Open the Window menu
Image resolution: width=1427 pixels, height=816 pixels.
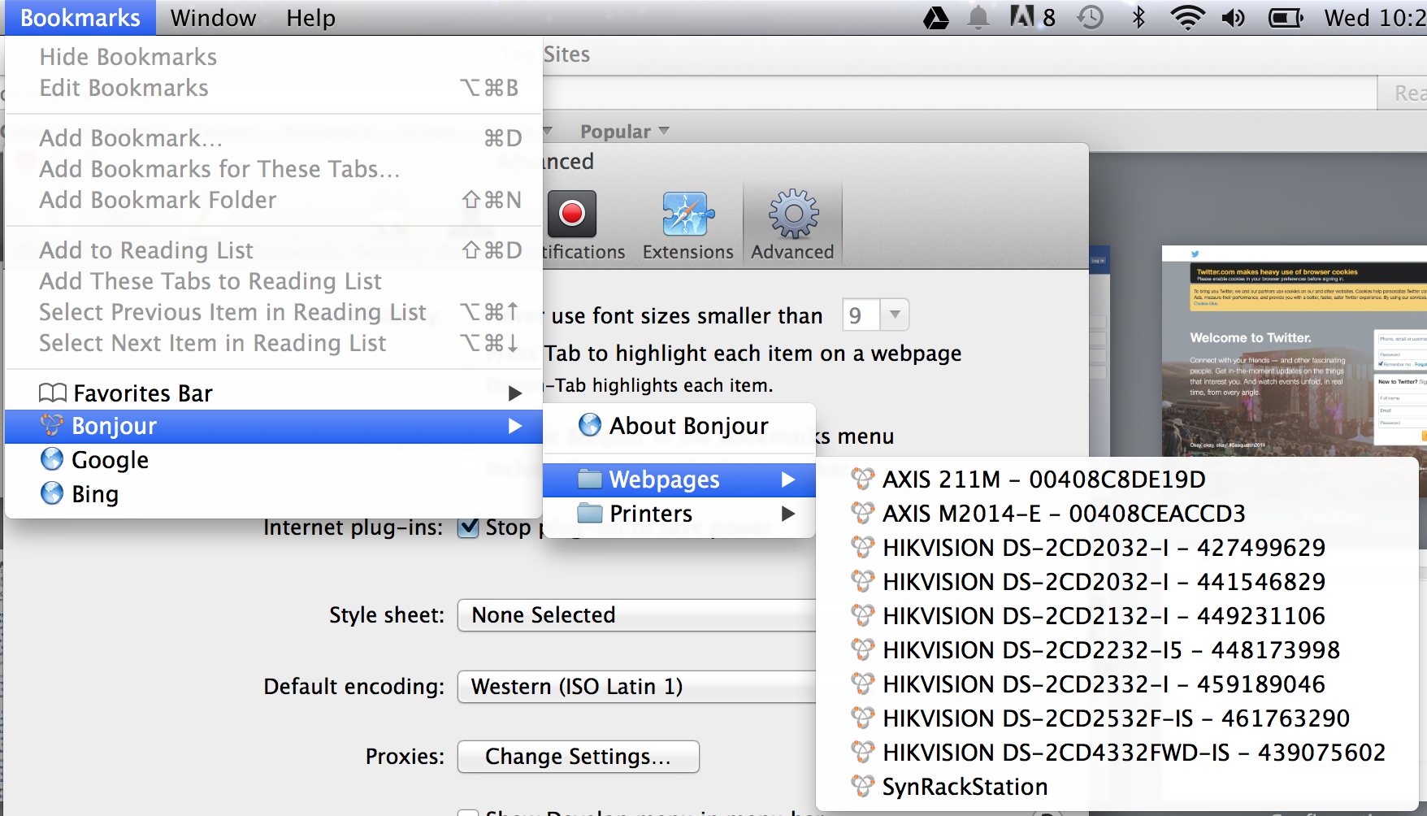[213, 18]
